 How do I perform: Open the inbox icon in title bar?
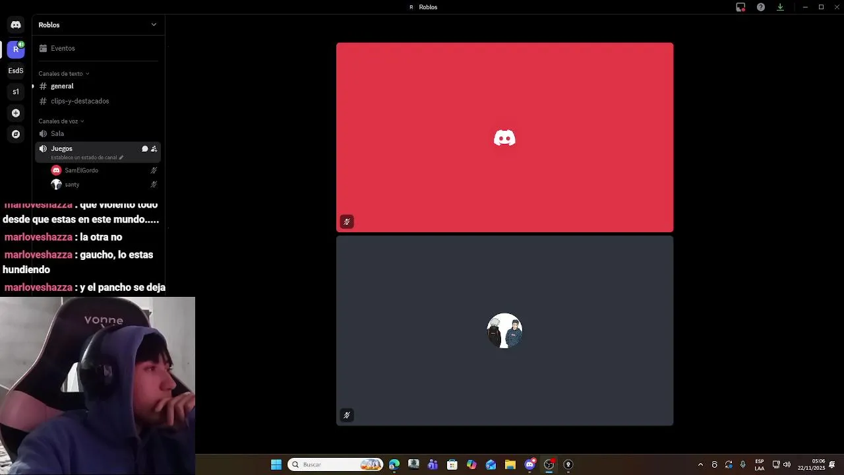point(740,7)
